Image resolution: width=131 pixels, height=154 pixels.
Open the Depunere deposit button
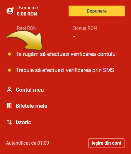click(x=97, y=11)
